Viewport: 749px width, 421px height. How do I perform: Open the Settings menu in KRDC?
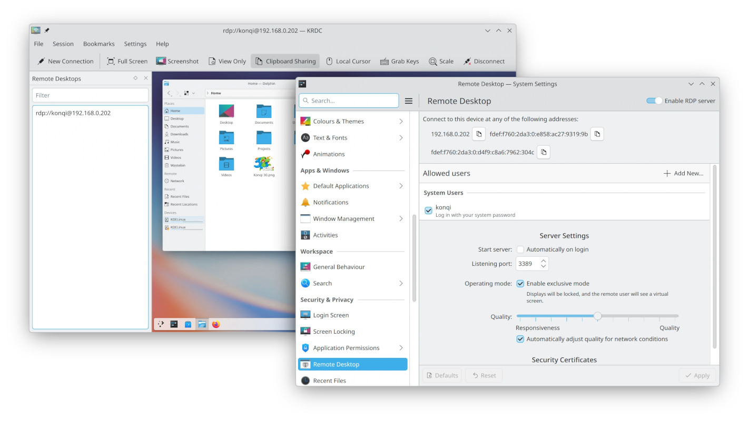pos(135,44)
